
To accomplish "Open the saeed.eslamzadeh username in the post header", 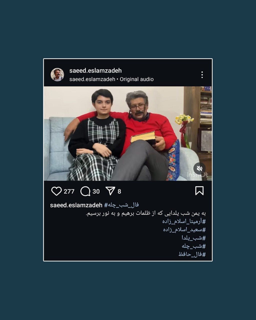I will click(x=95, y=70).
